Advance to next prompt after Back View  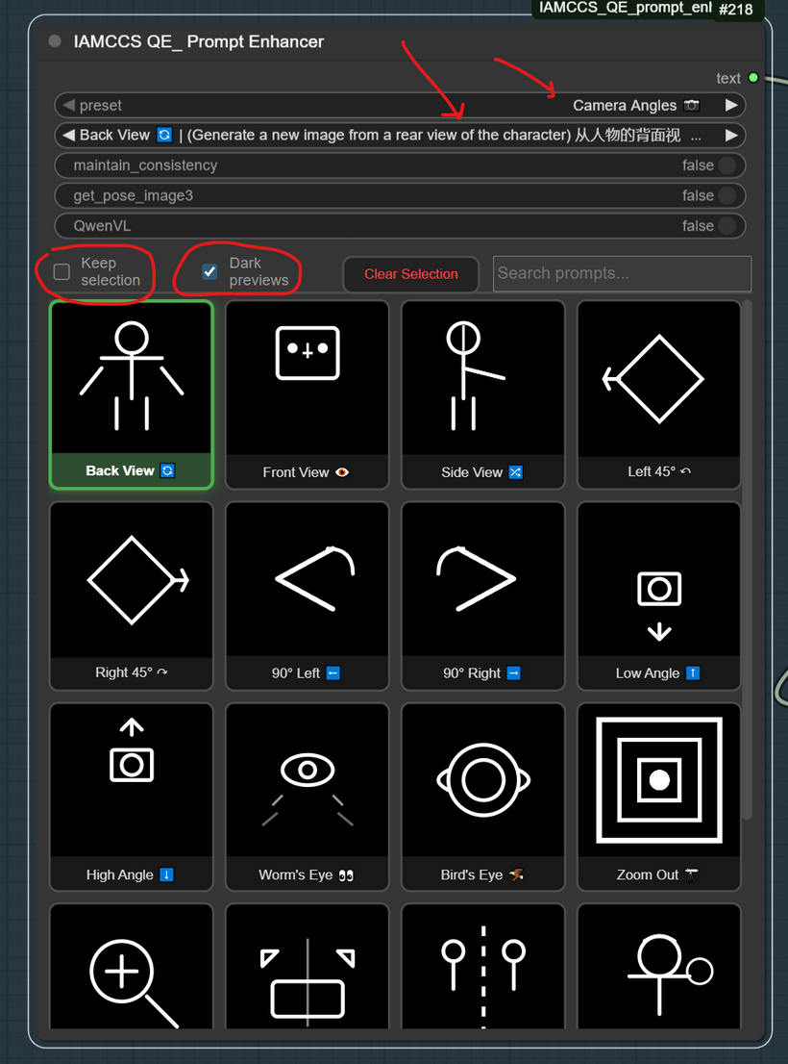coord(732,135)
